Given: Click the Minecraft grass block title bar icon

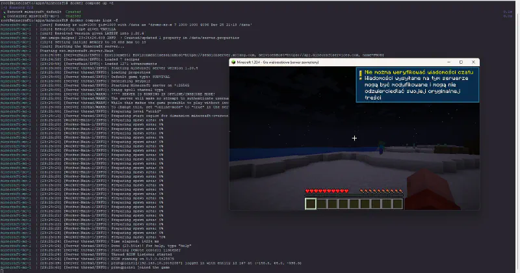Looking at the screenshot, I should (x=233, y=62).
